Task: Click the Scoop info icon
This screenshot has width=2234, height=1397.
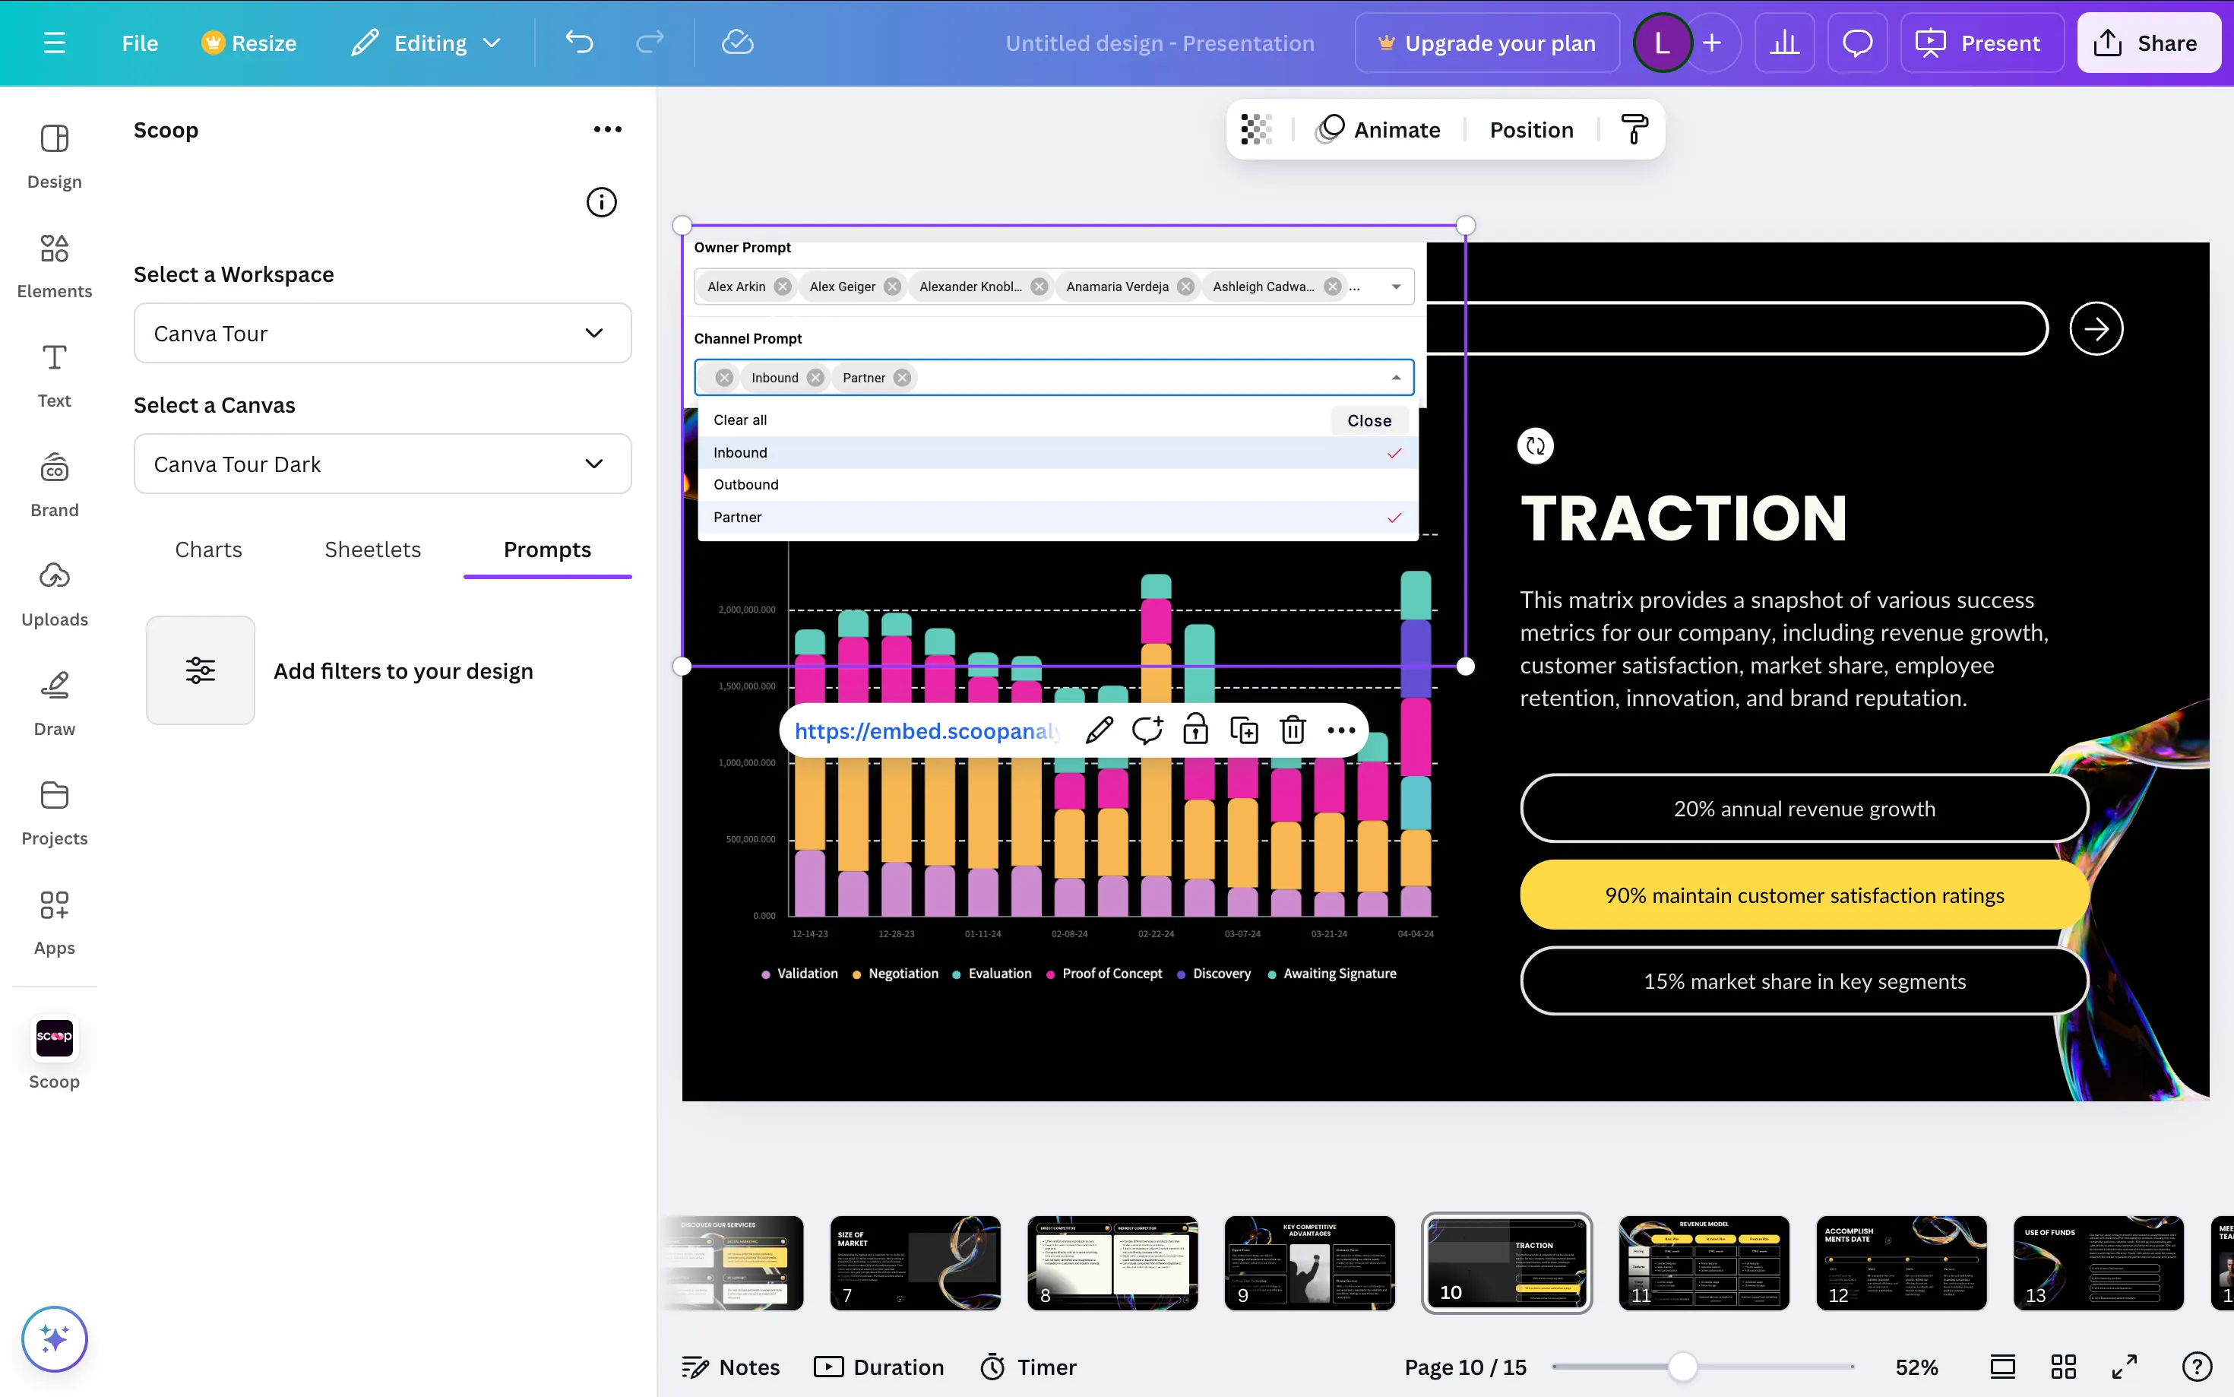Action: click(x=601, y=202)
